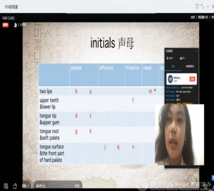Viewport: 214px width, 191px height.
Task: Click the notes icon at bottom left
Action: 6,186
